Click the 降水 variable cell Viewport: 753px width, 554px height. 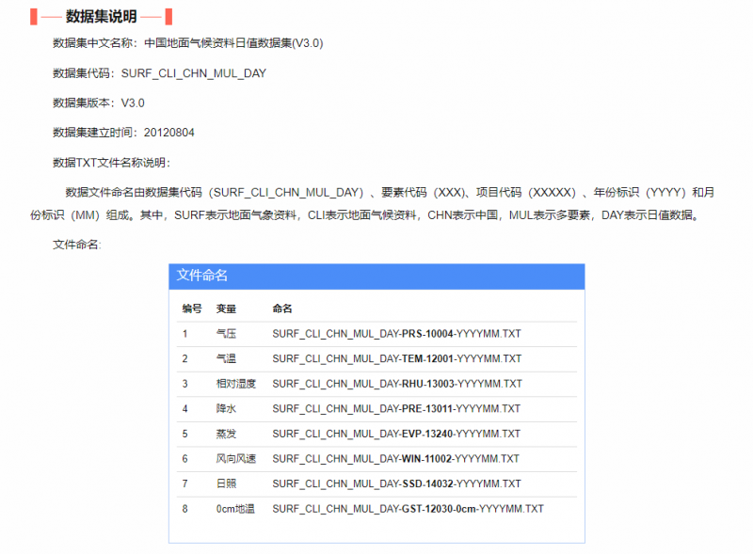226,408
